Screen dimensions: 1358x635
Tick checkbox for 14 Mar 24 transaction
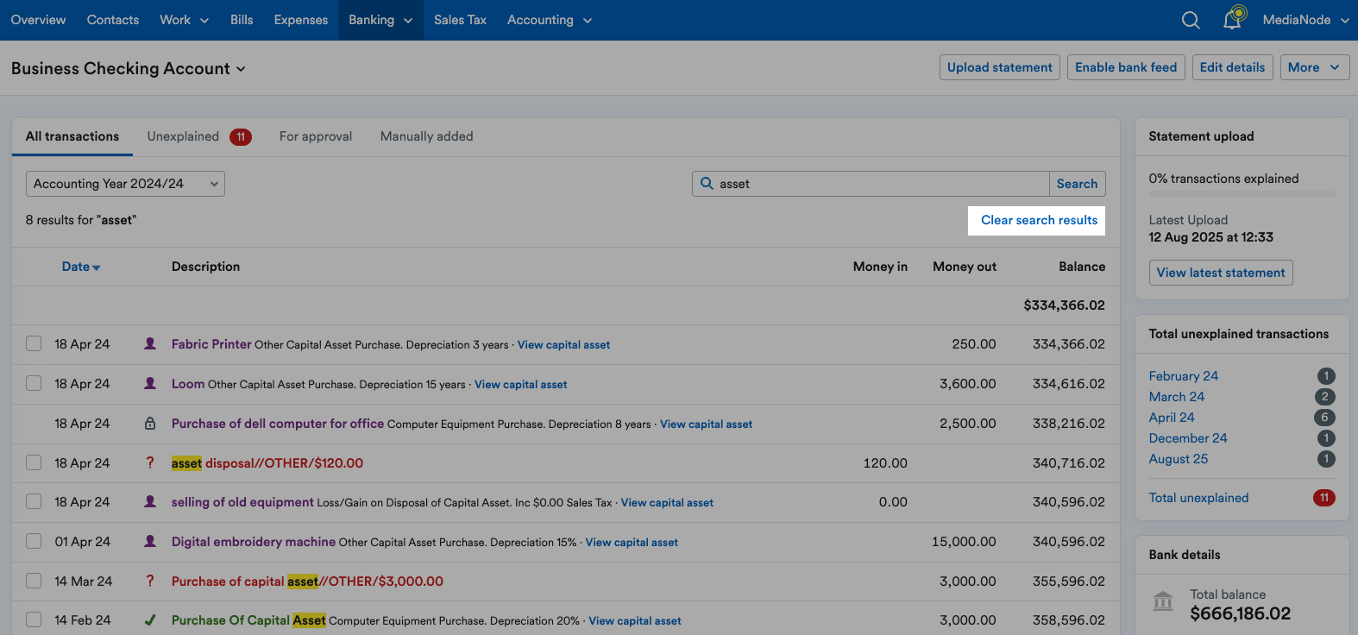(x=34, y=581)
